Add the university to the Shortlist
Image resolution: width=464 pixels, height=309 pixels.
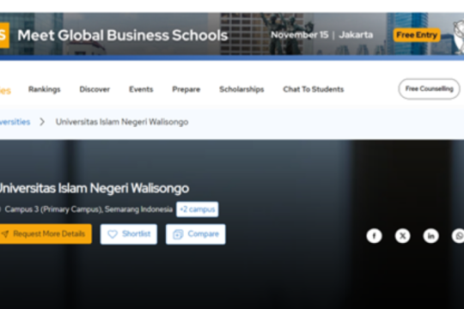129,234
